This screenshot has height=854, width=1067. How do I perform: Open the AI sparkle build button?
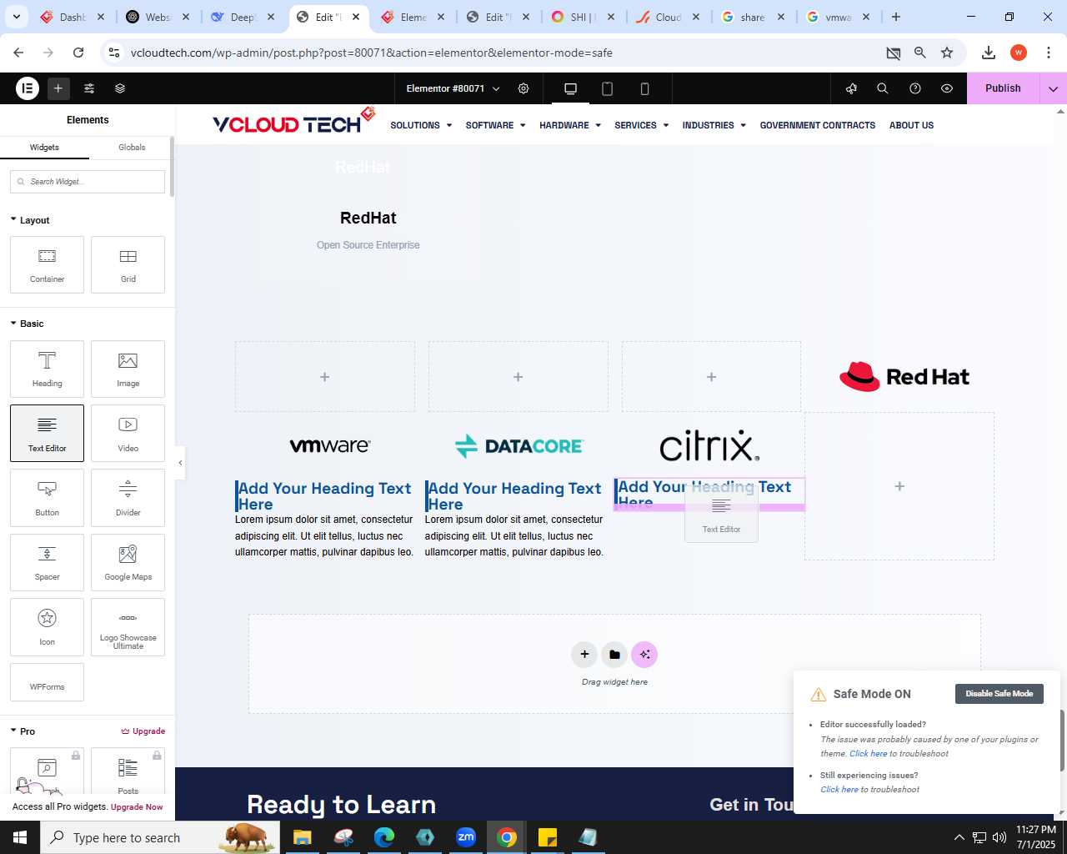(x=644, y=655)
